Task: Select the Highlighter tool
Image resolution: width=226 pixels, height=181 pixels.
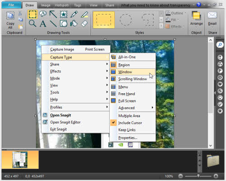Action: click(85, 14)
